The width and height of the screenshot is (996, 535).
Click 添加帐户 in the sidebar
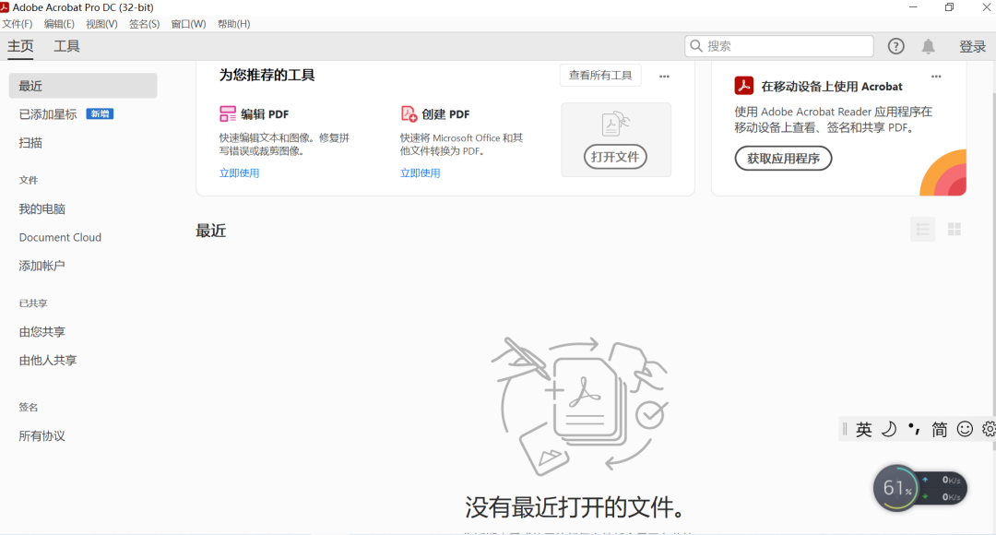(41, 266)
